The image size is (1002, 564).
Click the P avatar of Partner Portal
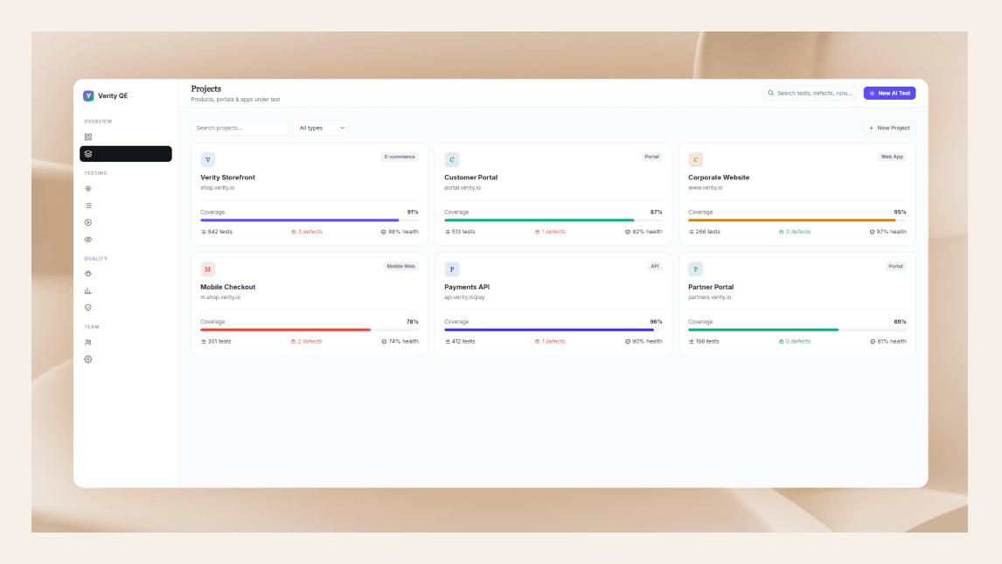click(695, 269)
